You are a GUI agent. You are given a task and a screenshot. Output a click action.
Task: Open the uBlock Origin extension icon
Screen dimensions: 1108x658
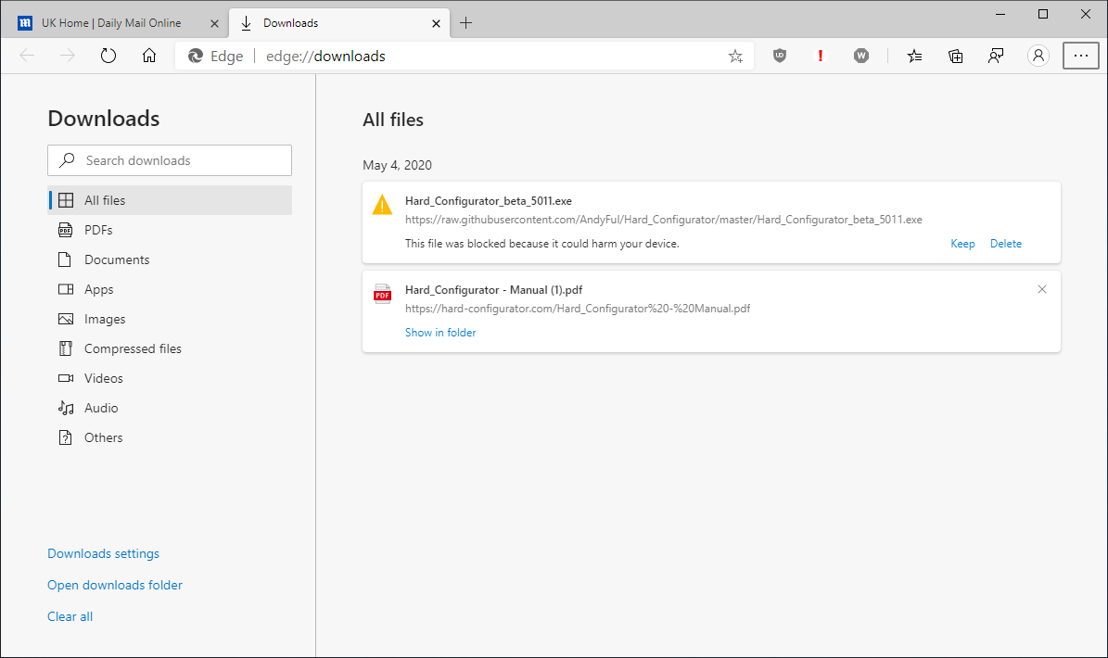780,56
